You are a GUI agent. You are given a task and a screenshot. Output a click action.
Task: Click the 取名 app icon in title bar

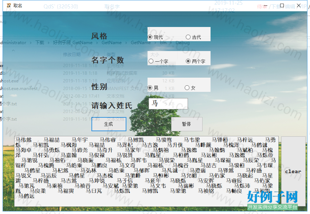[9, 5]
